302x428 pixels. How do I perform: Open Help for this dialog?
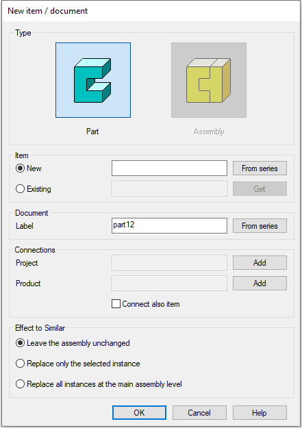tap(260, 412)
